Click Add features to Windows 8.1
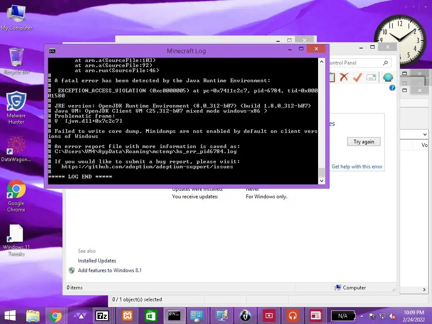Image resolution: width=432 pixels, height=324 pixels. pyautogui.click(x=110, y=270)
